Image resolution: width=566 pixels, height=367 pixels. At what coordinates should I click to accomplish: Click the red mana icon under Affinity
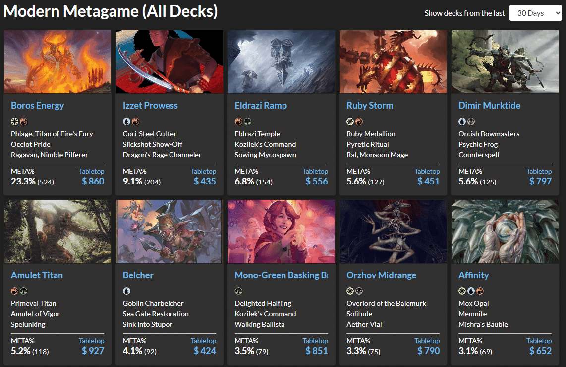point(480,291)
